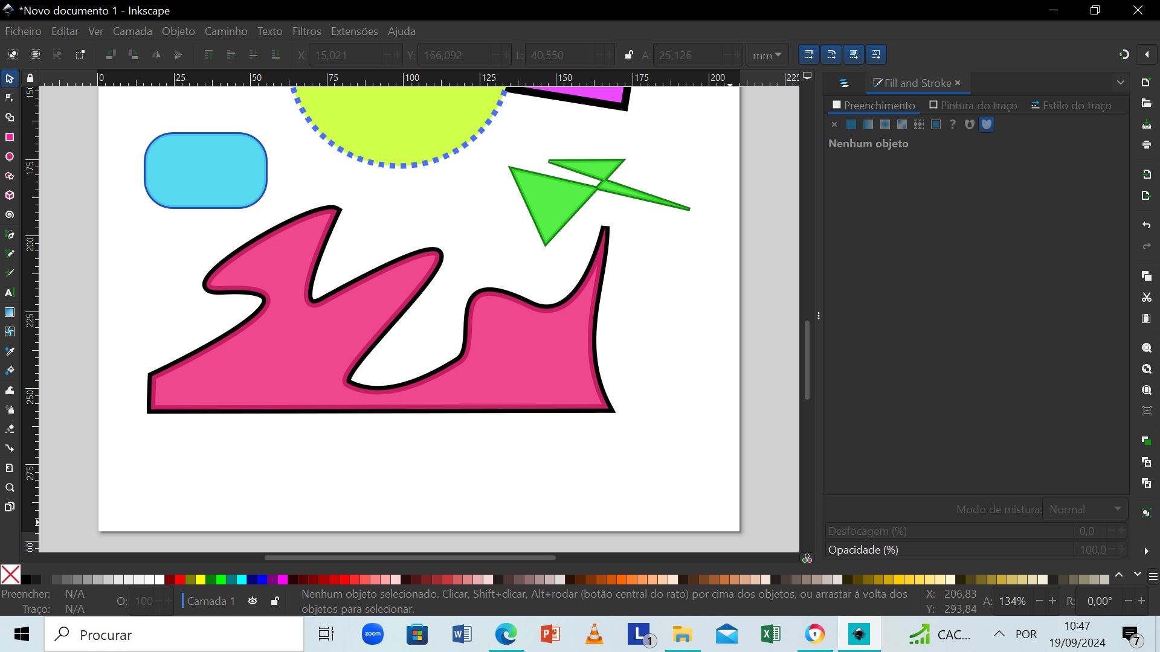Switch to Pintura do traço tab
1160x652 pixels.
973,106
